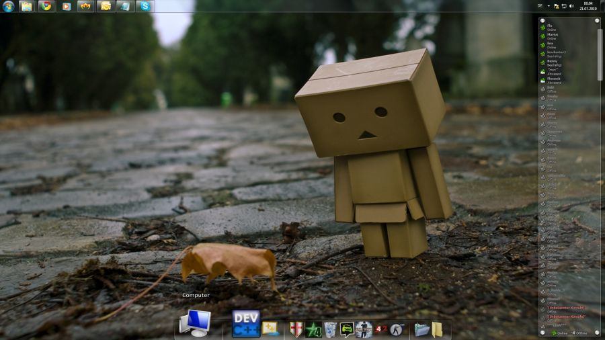Open Windows Explorer from taskbar
Screen dimensions: 605x340
(x=26, y=6)
